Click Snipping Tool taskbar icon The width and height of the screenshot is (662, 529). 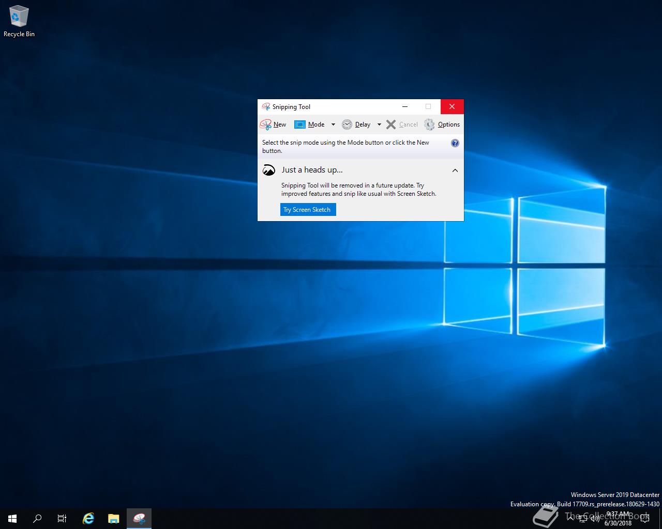(139, 519)
